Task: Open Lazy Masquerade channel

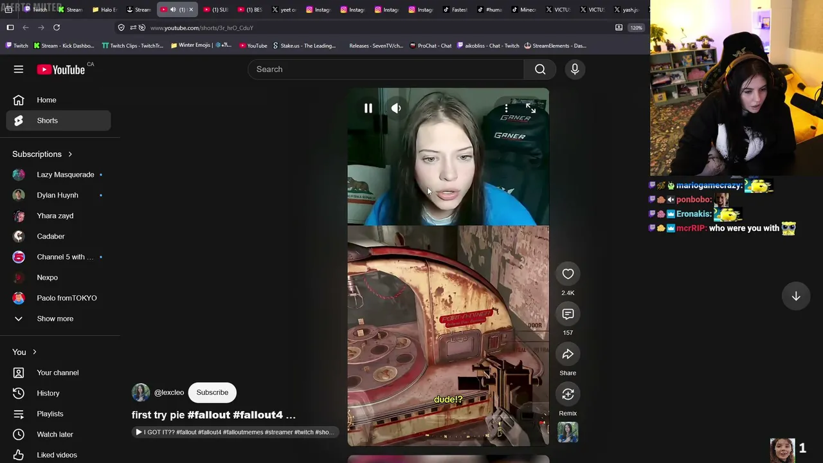Action: click(59, 175)
